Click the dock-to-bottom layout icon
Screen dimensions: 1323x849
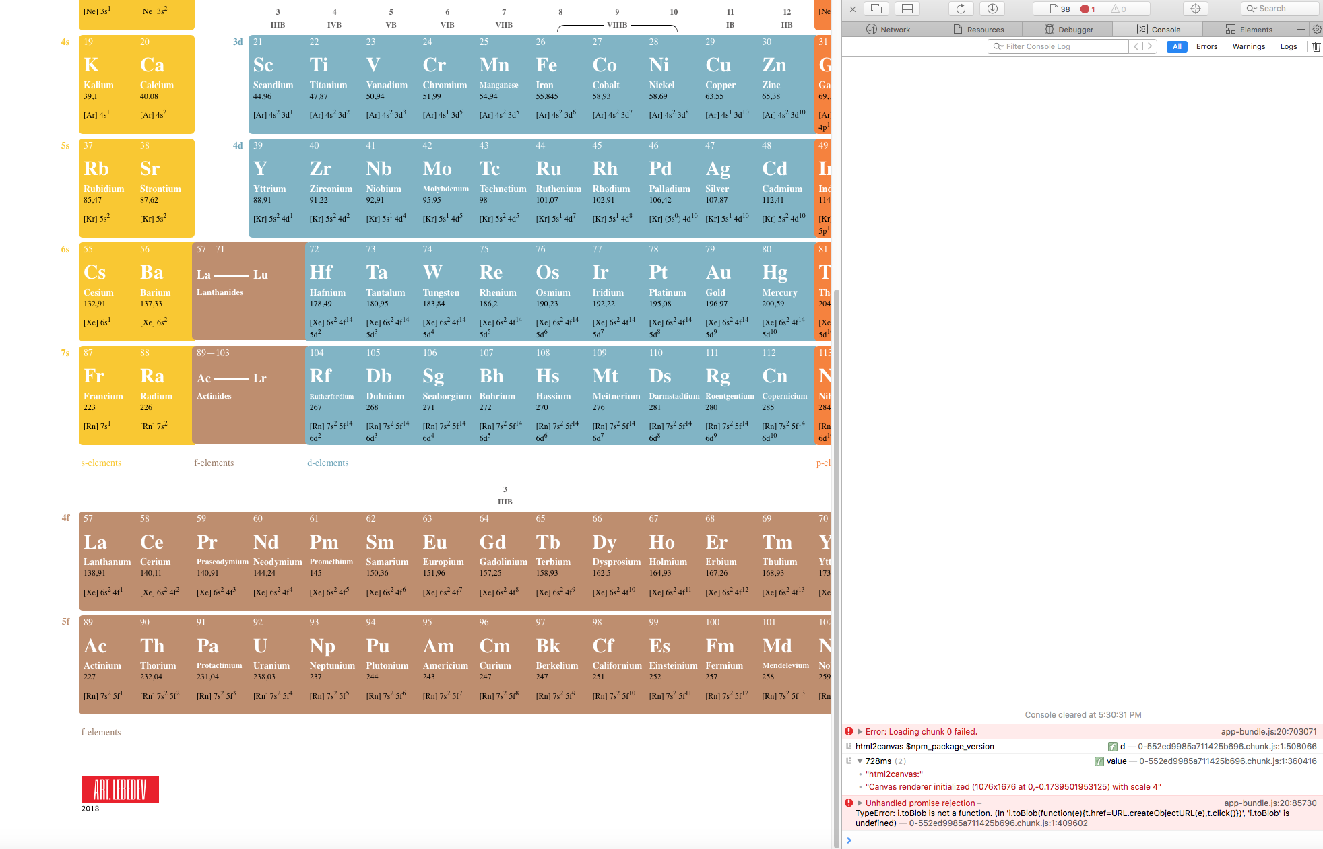(907, 9)
